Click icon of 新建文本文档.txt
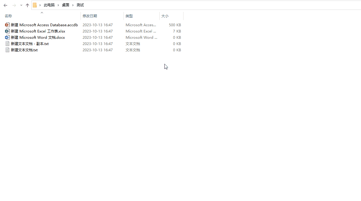The height and width of the screenshot is (201, 361). [7, 50]
